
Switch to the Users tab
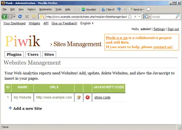point(33,54)
